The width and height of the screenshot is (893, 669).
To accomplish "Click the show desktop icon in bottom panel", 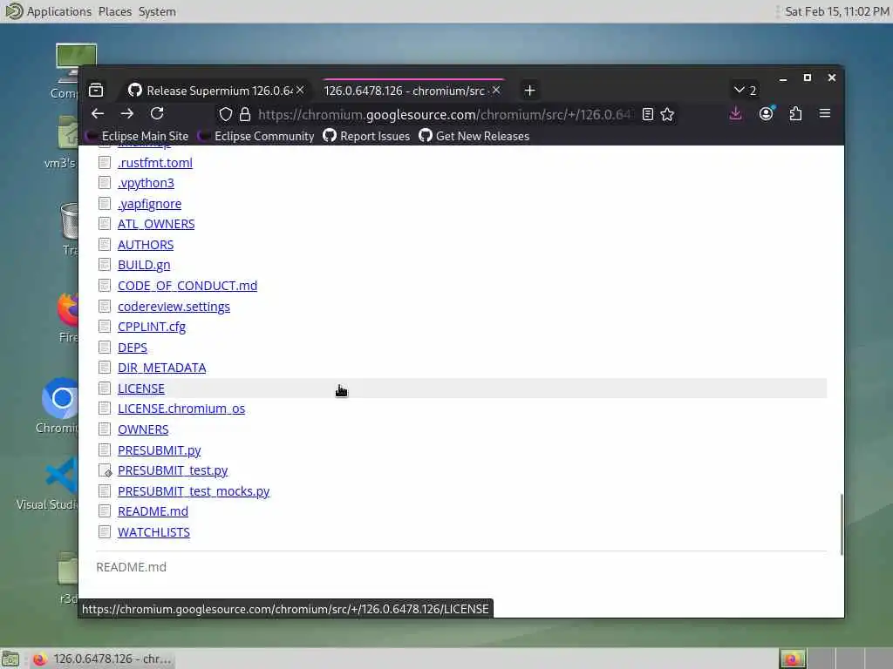I will [10, 659].
